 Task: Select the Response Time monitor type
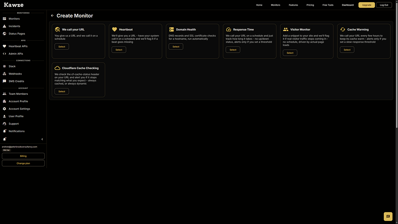click(x=233, y=50)
